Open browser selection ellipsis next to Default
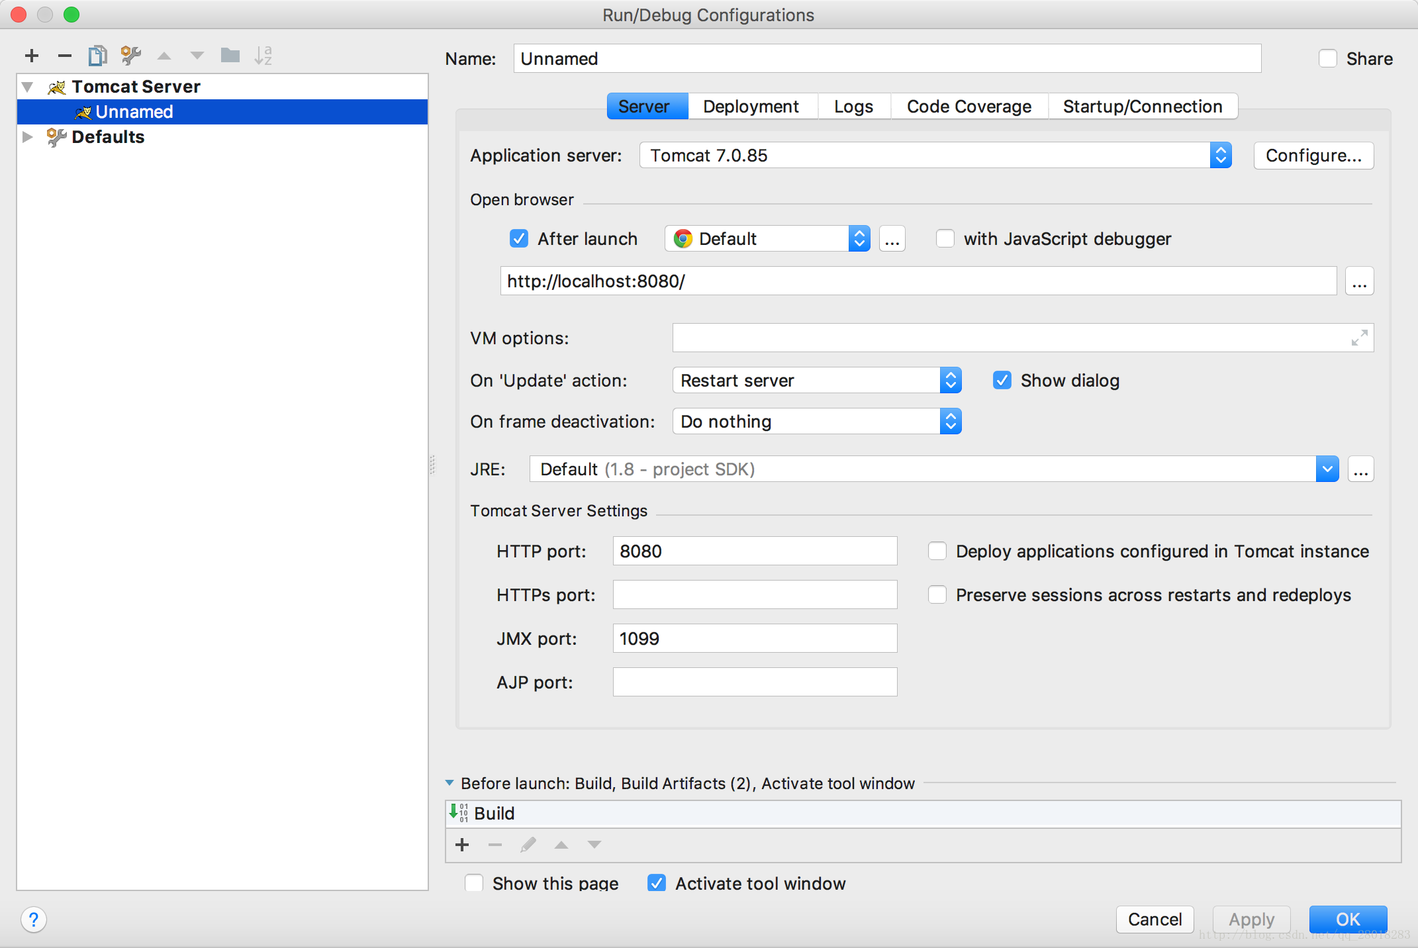Viewport: 1418px width, 948px height. coord(892,239)
